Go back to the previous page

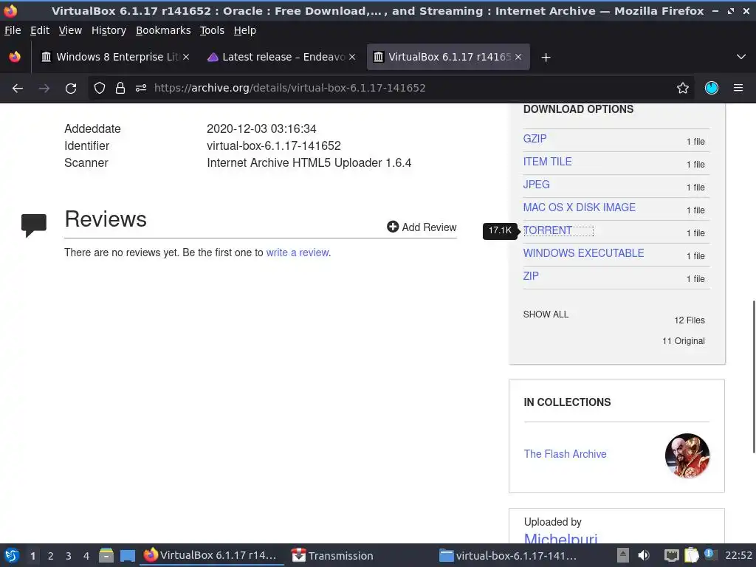pos(18,88)
